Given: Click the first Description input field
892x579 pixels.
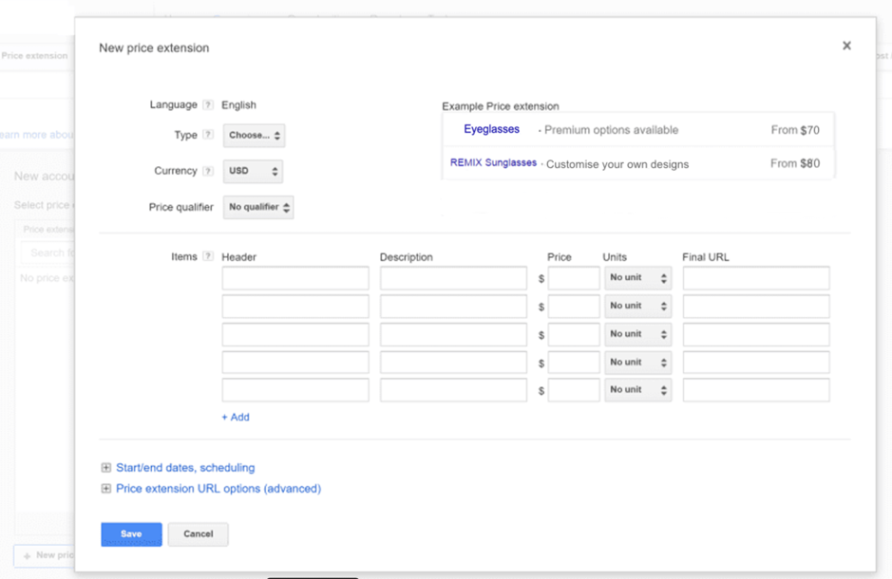Looking at the screenshot, I should [453, 278].
